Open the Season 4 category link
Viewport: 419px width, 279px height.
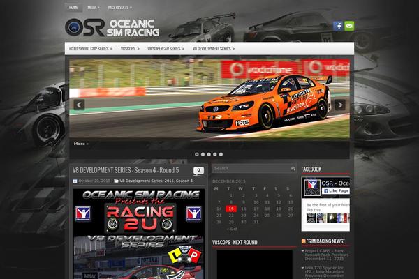(184, 181)
